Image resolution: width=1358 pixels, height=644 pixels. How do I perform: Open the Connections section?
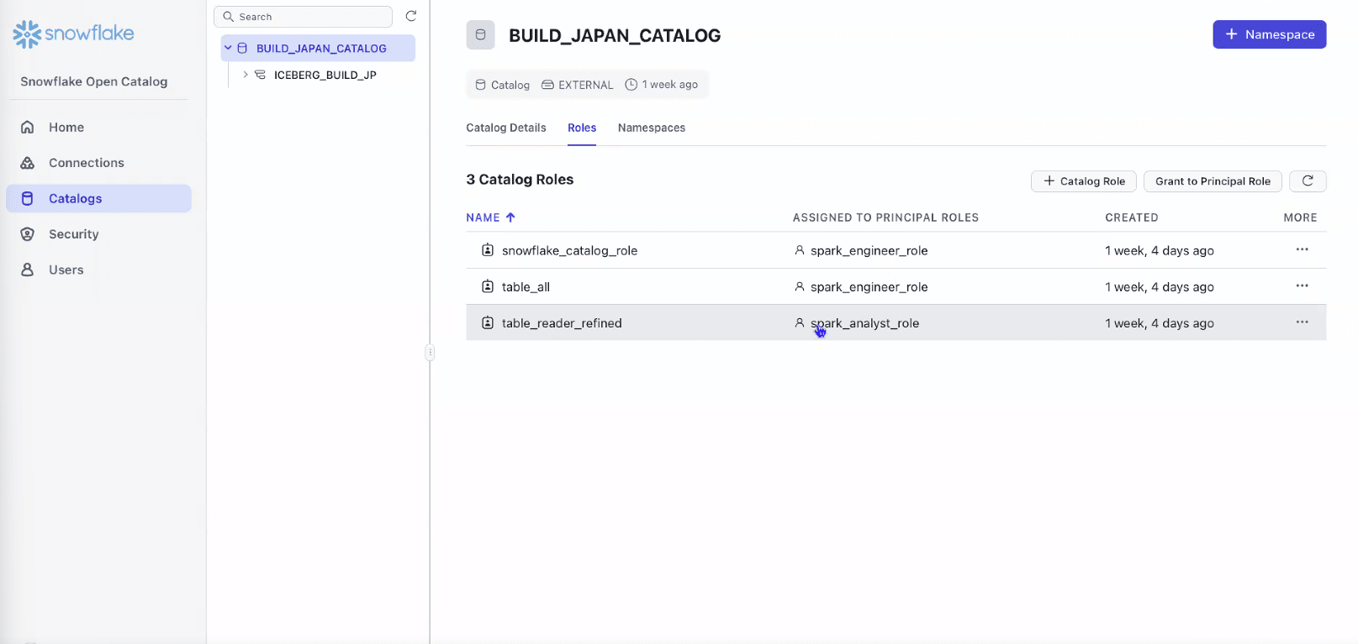click(x=98, y=163)
